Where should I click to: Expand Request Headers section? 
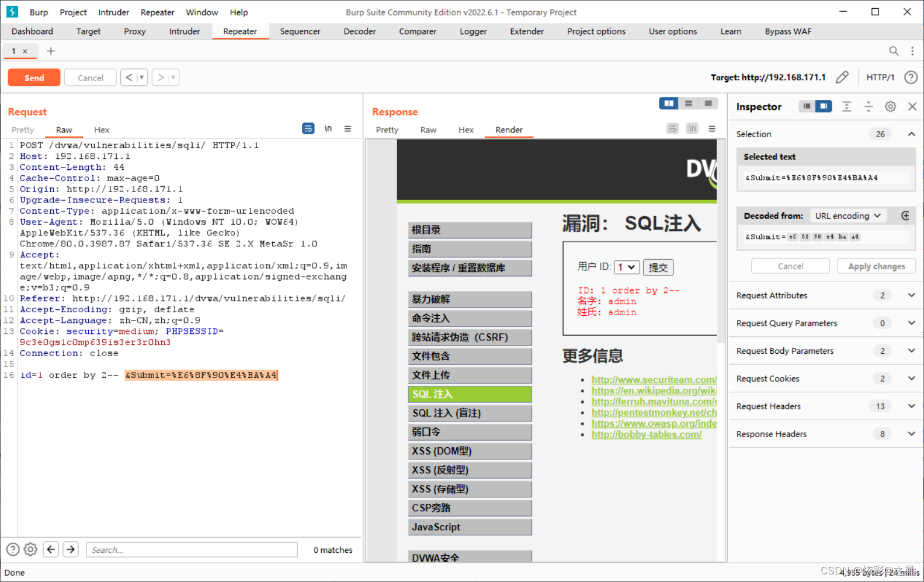[x=911, y=406]
